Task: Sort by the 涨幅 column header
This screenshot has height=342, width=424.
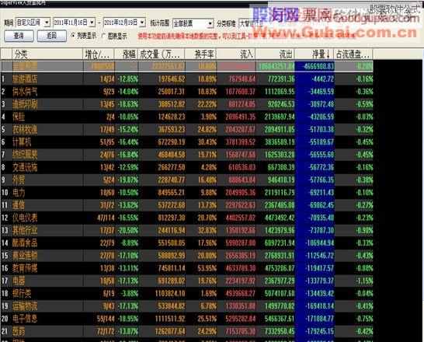Action: coord(126,54)
